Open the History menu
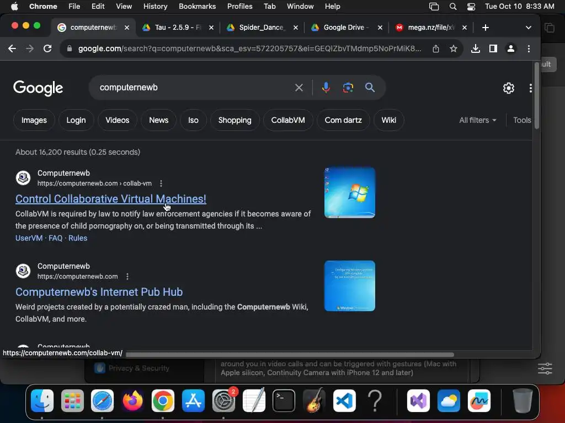 155,7
